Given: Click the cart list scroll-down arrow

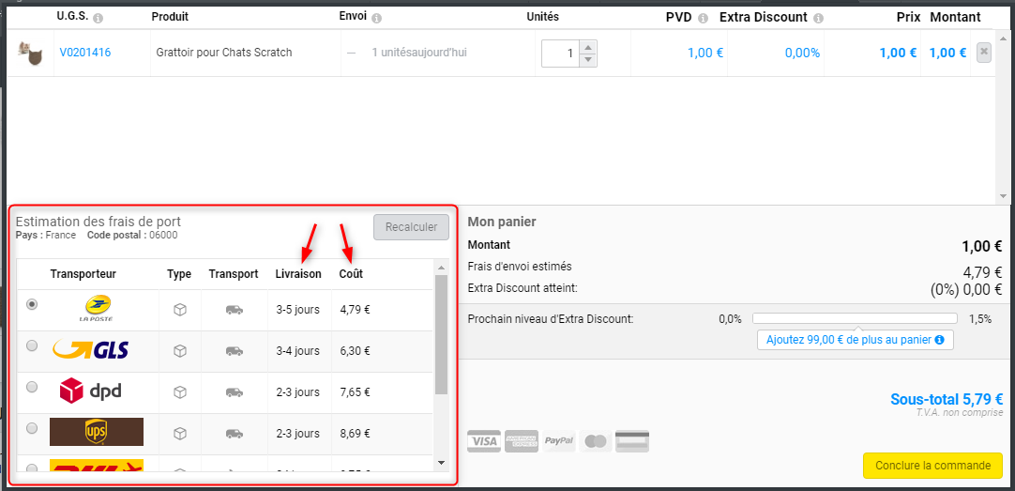Looking at the screenshot, I should pyautogui.click(x=1003, y=195).
